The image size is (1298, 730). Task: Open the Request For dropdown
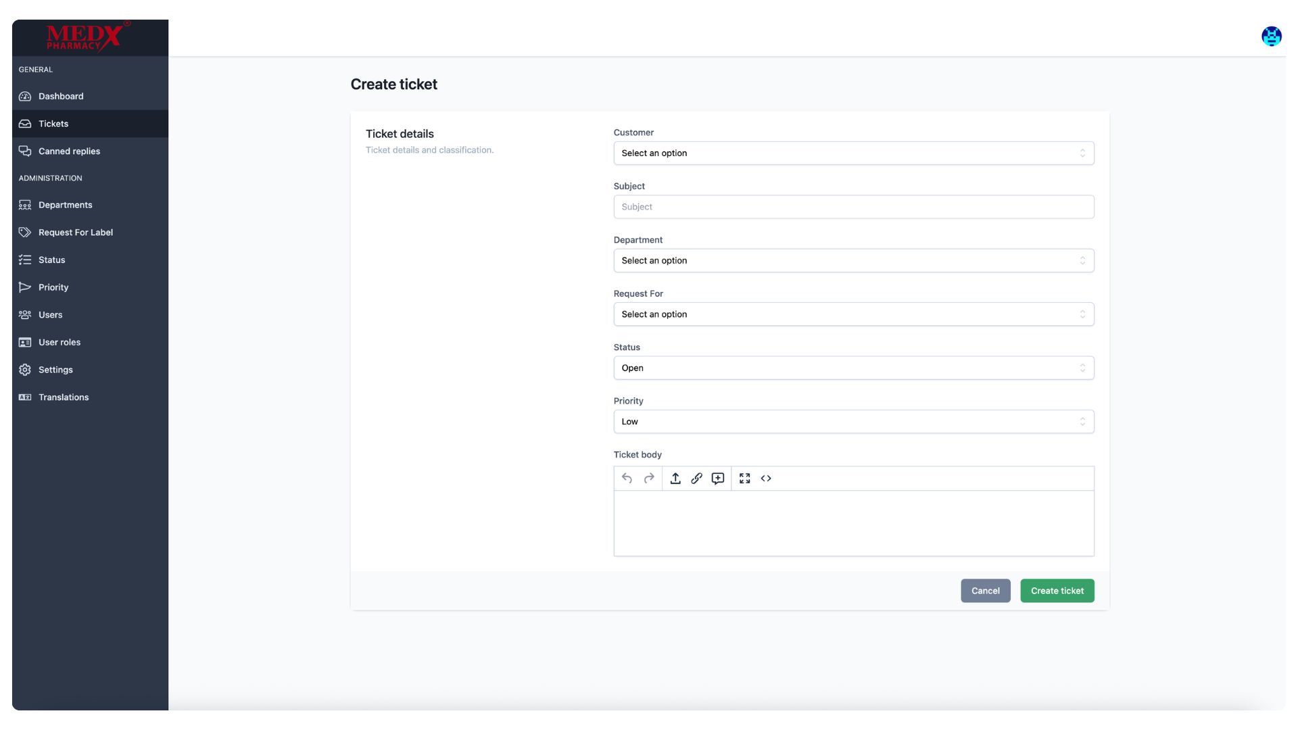854,314
